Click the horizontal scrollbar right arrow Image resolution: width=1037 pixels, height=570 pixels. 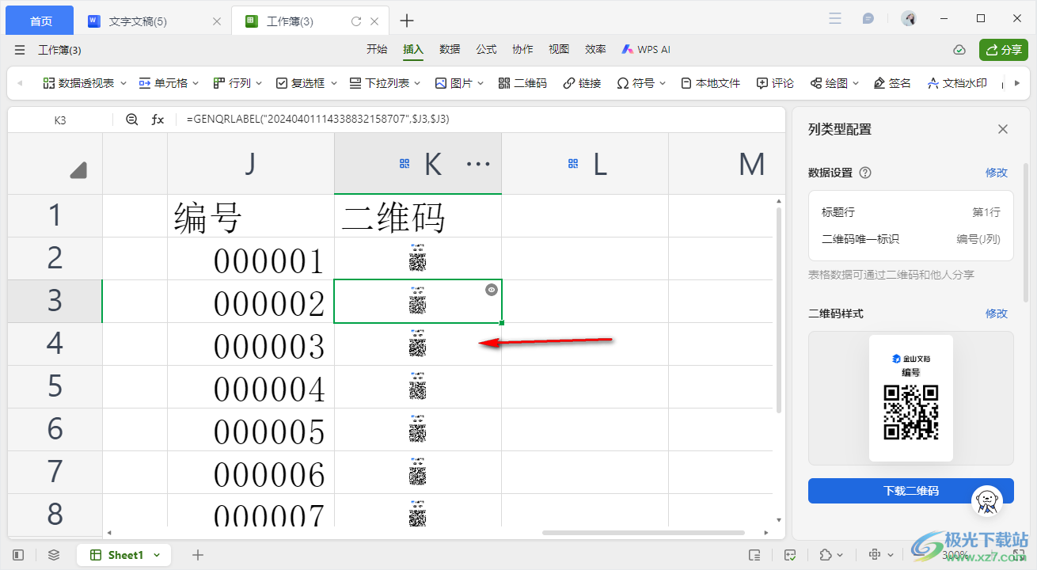(x=766, y=533)
